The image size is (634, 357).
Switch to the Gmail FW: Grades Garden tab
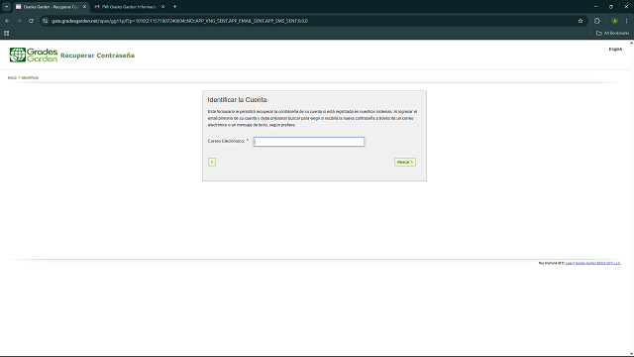pyautogui.click(x=129, y=7)
